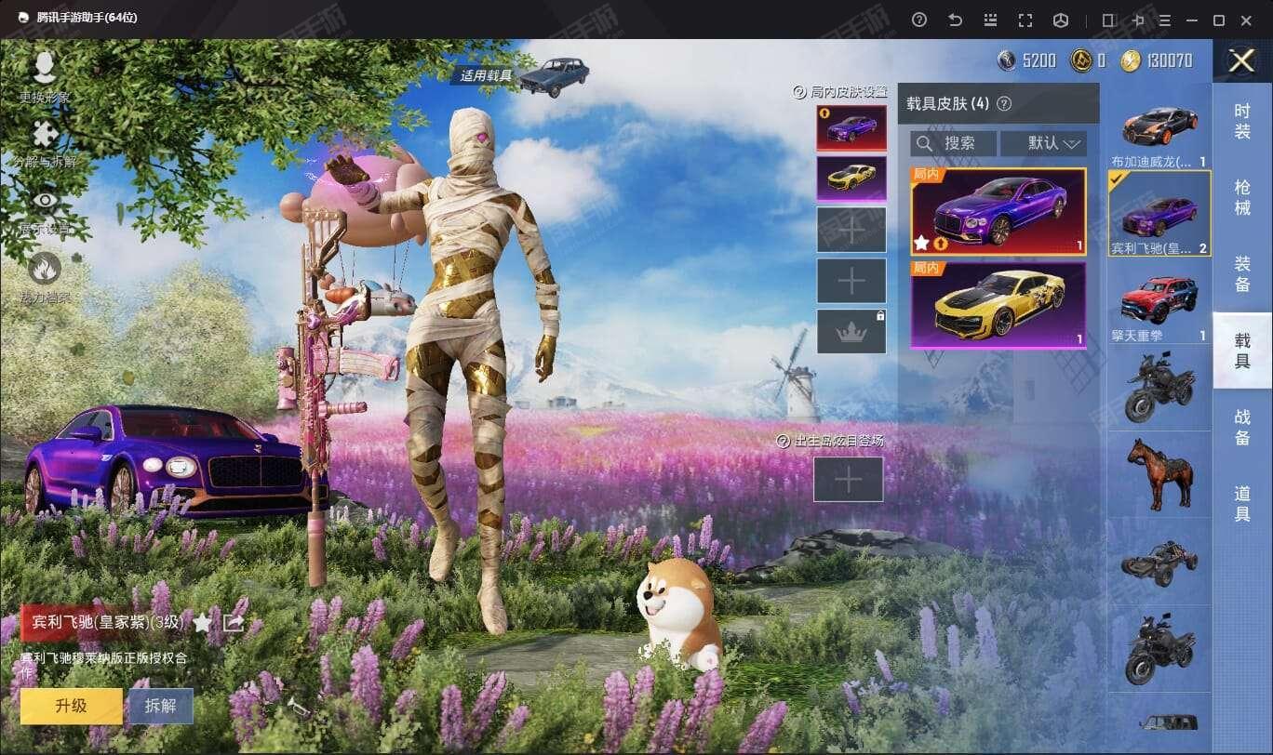The image size is (1273, 755).
Task: Switch to the 枪械 tab
Action: point(1242,197)
